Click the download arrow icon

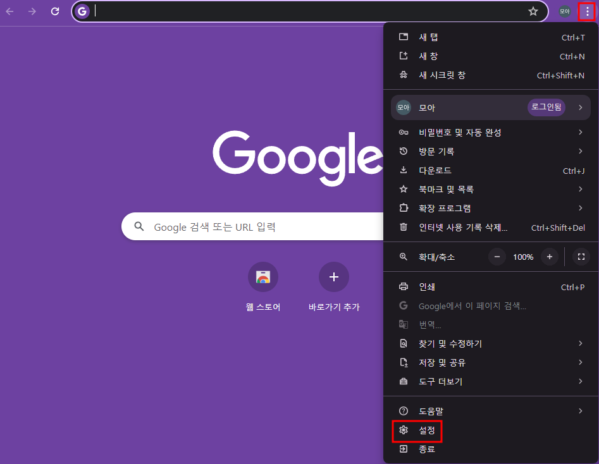404,170
